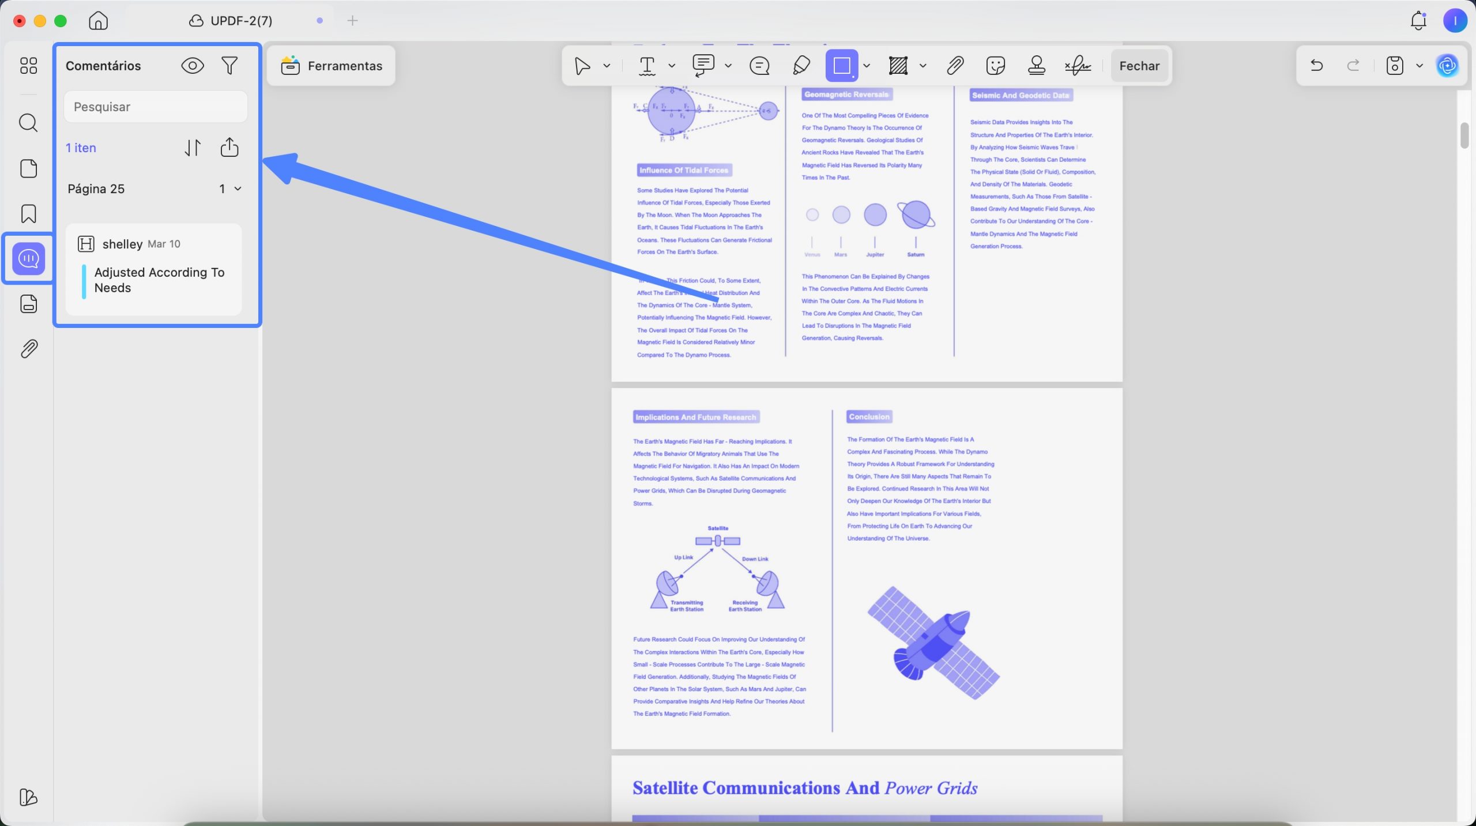Open the thumbnails grid panel icon
The image size is (1476, 826).
point(28,66)
